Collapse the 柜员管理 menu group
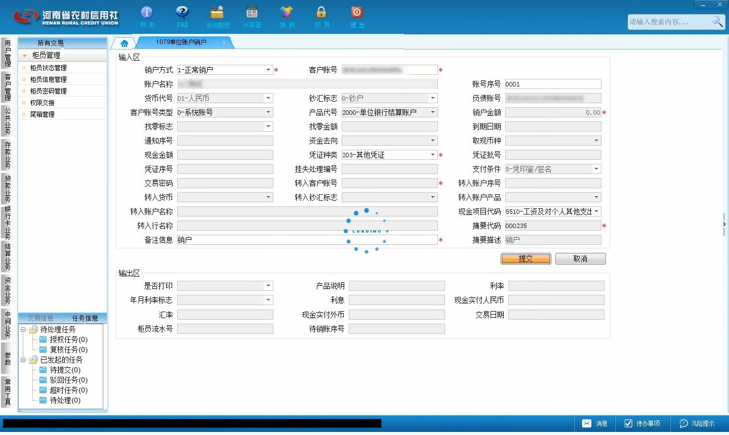This screenshot has height=435, width=729. (25, 55)
